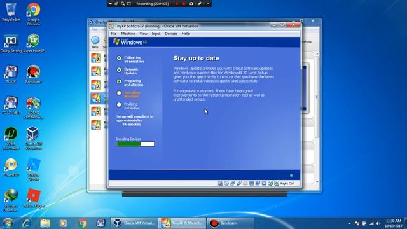Click Bandicam recording bar dropdown arrow
The image size is (407, 229).
[110, 4]
